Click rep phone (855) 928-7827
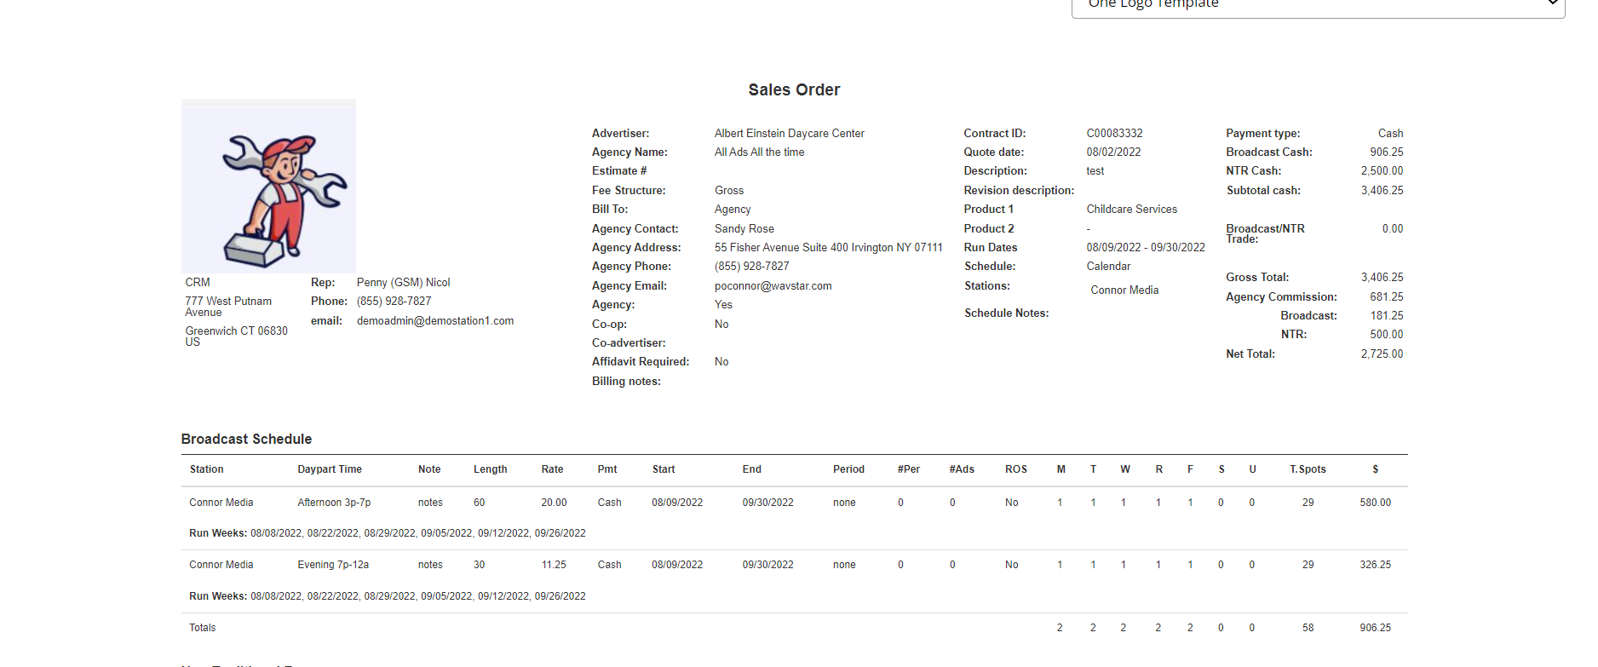This screenshot has width=1598, height=667. 394,302
